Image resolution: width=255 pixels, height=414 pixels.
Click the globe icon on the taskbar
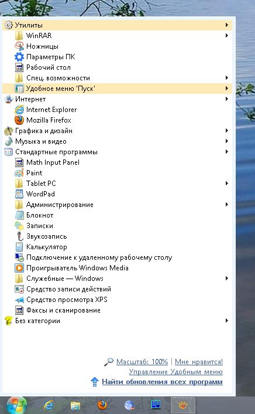129,405
